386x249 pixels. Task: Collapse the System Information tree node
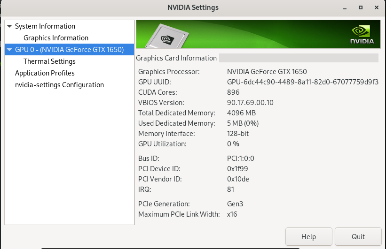point(9,26)
